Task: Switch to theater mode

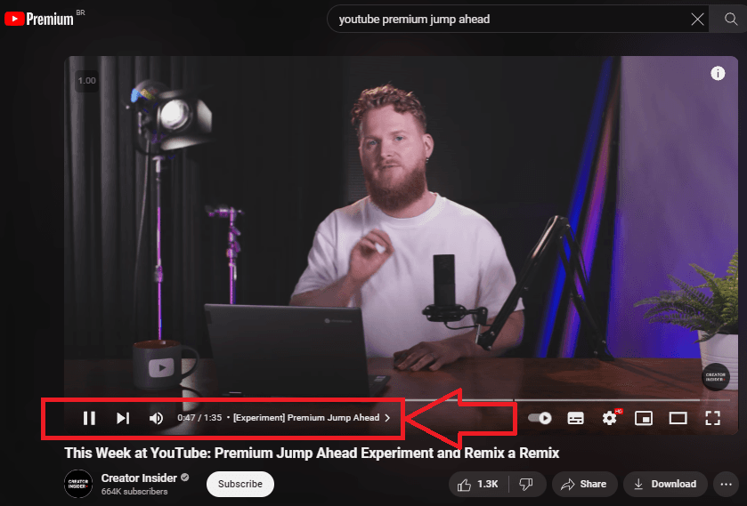Action: (x=678, y=418)
